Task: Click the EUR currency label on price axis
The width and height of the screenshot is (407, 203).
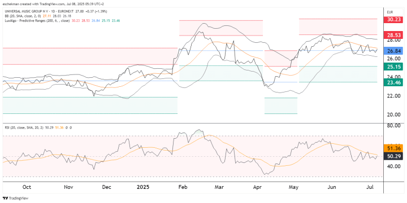Action: pyautogui.click(x=389, y=12)
